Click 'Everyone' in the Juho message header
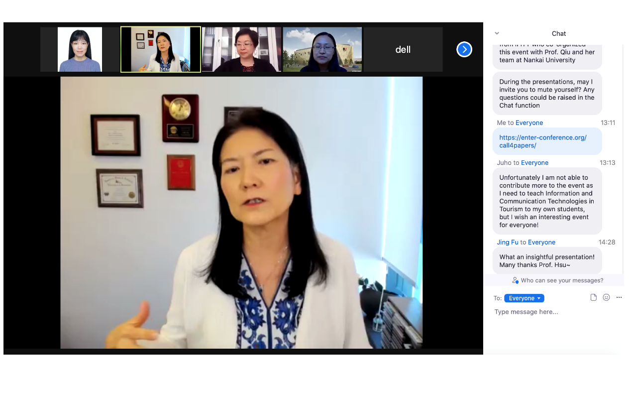 tap(534, 163)
